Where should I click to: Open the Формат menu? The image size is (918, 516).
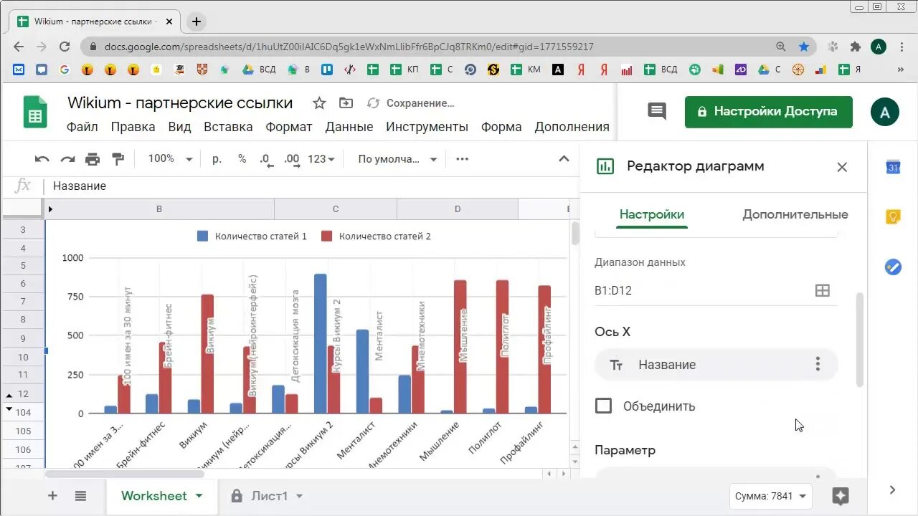click(x=289, y=127)
